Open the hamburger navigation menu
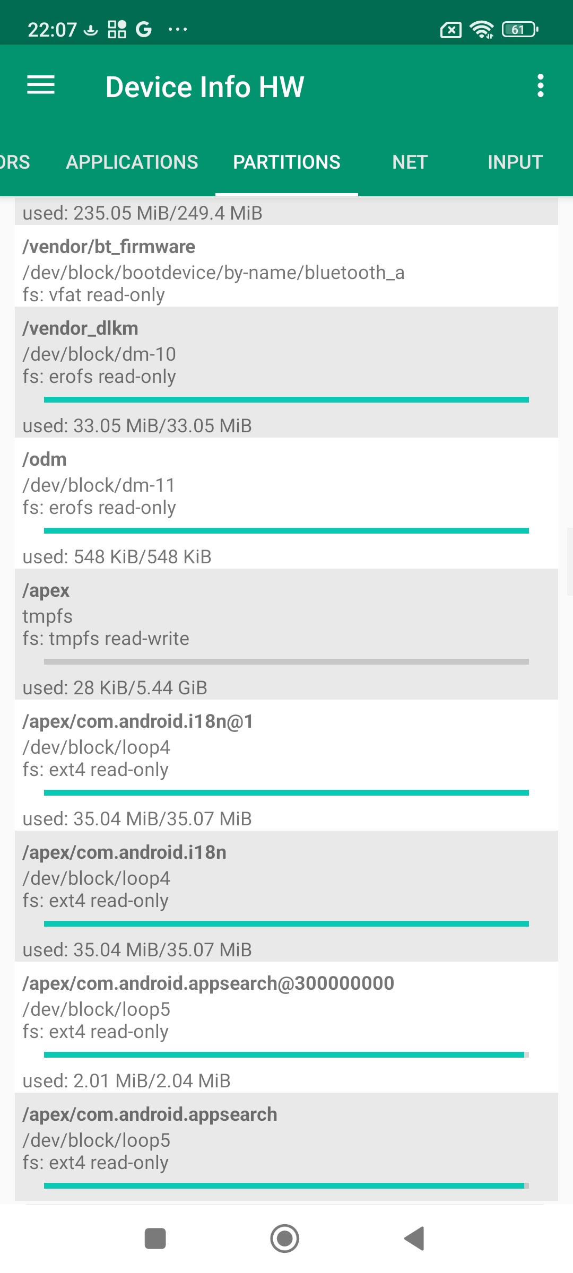Image resolution: width=573 pixels, height=1273 pixels. pos(41,85)
